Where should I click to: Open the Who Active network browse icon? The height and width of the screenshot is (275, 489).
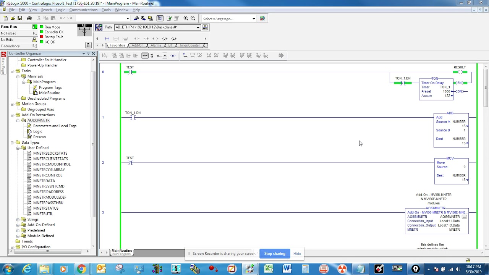(205, 27)
